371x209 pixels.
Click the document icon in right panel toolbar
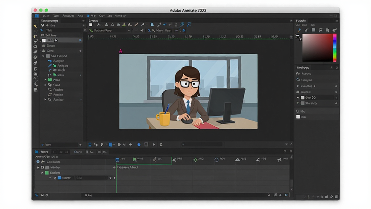point(328,30)
